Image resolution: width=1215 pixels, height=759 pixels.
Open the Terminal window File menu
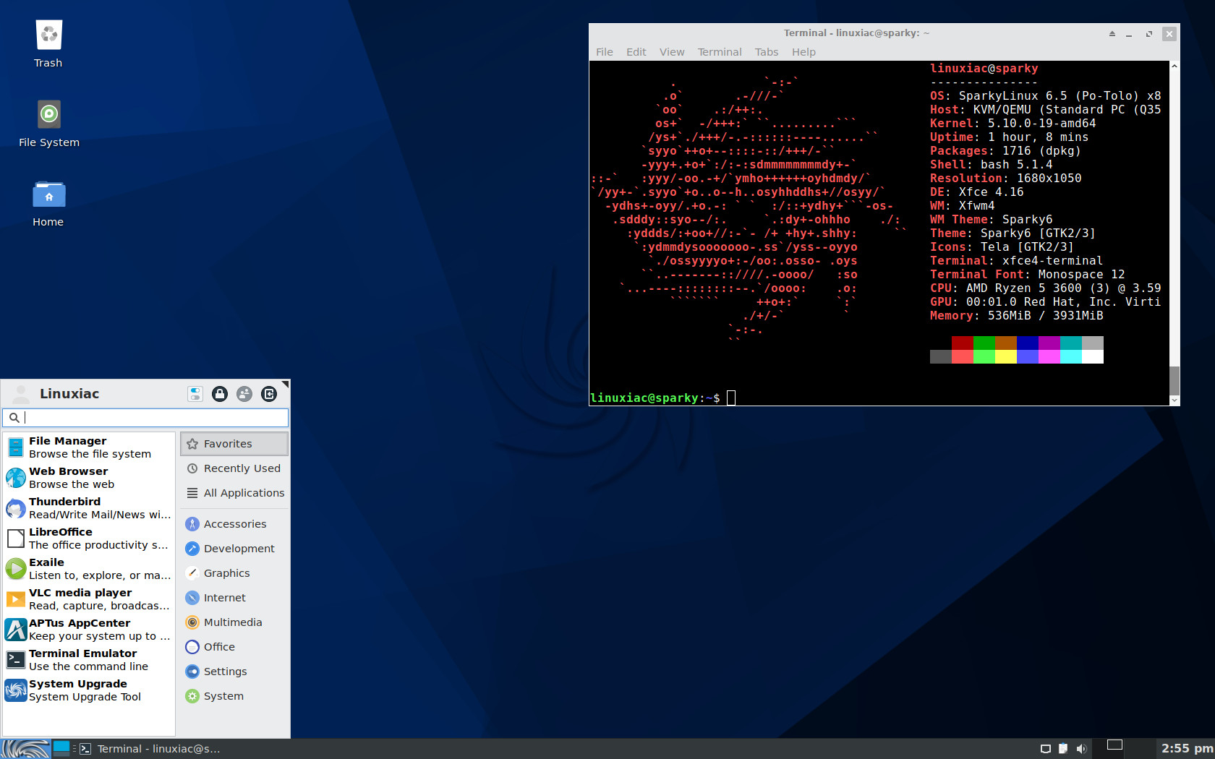[604, 52]
